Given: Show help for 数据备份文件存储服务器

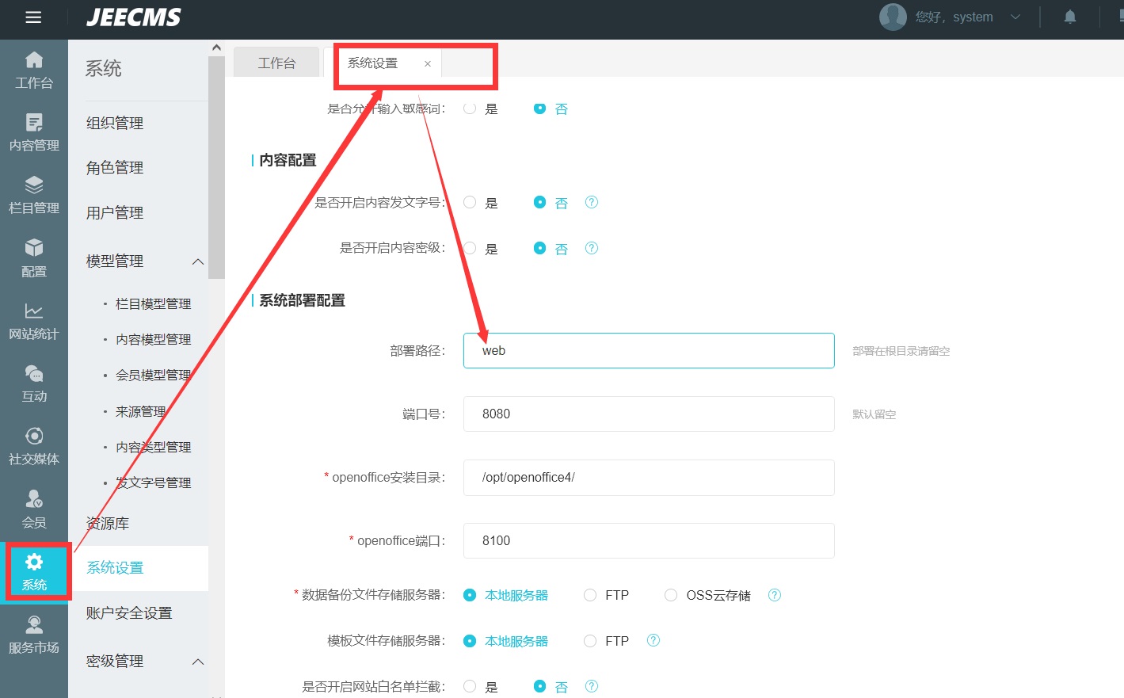Looking at the screenshot, I should [x=775, y=595].
